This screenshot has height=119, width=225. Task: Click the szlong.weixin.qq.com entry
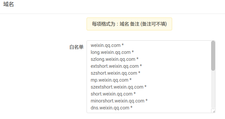point(115,59)
